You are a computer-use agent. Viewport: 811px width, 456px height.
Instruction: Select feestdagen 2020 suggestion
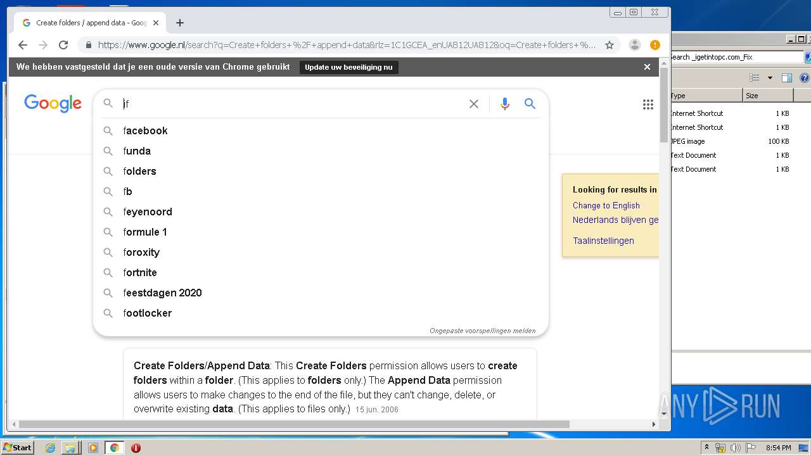click(x=321, y=293)
